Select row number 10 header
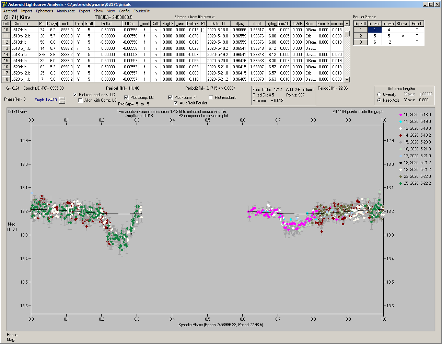The height and width of the screenshot is (344, 442). click(x=6, y=30)
